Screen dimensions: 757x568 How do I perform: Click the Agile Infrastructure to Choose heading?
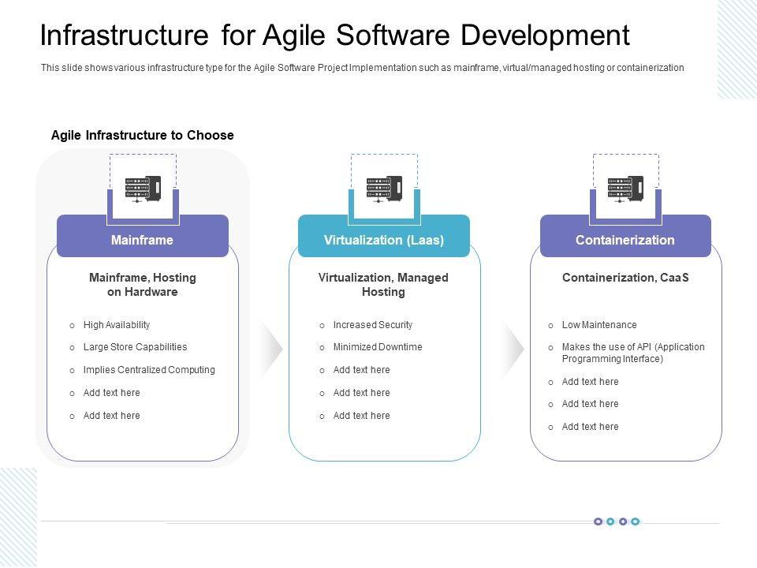click(142, 135)
